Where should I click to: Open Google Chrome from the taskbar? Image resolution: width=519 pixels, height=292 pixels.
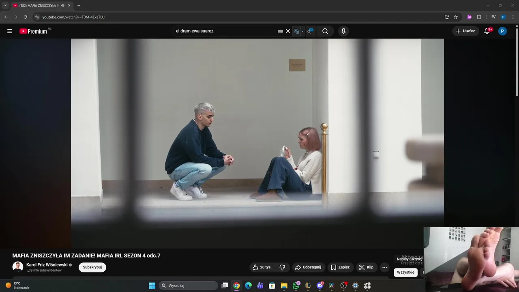(236, 286)
